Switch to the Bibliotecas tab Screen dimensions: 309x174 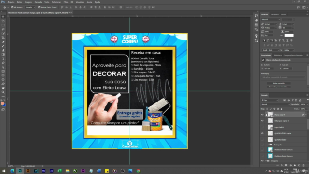click(x=278, y=55)
